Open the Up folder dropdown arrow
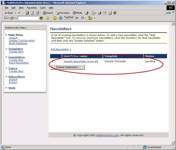The width and height of the screenshot is (176, 150). pos(94,18)
